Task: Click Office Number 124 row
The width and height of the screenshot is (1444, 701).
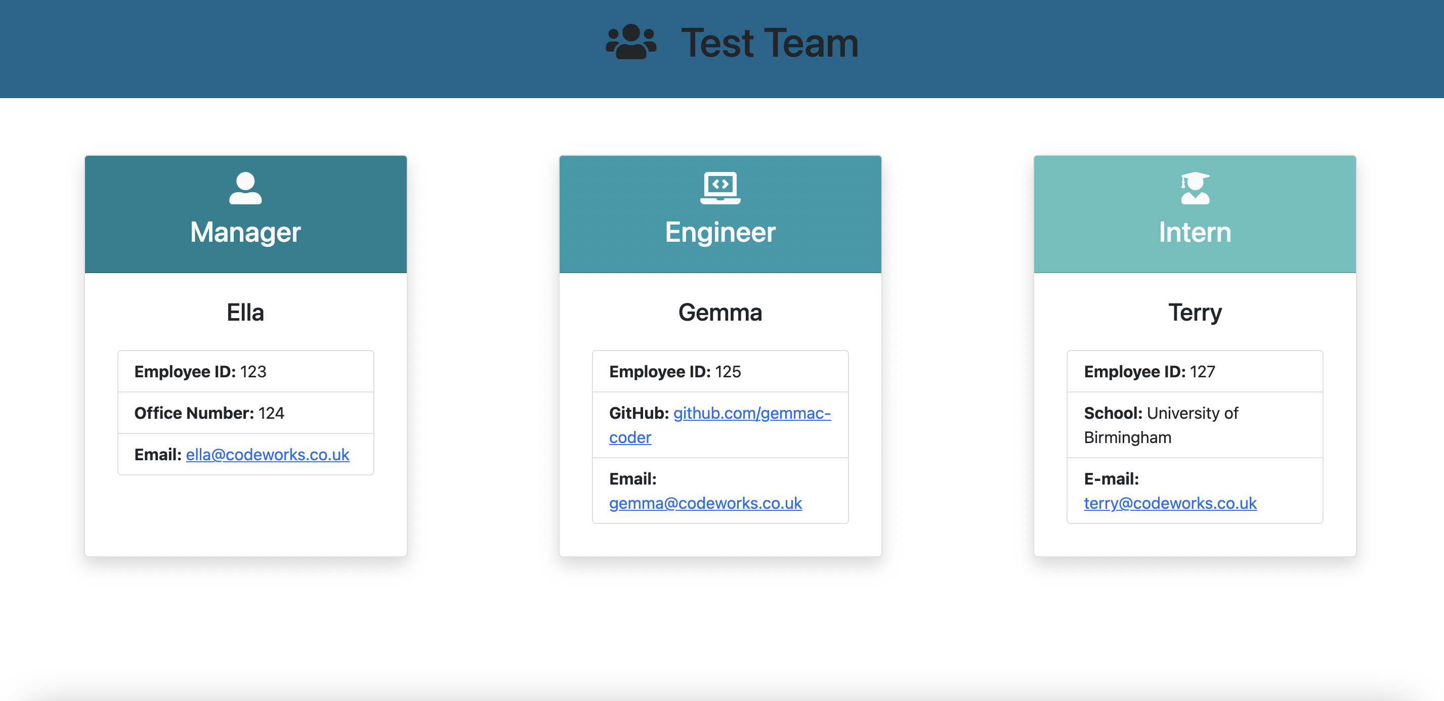Action: coord(245,413)
